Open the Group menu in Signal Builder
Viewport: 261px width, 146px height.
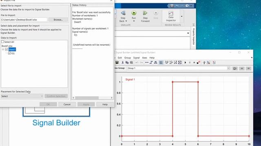pos(128,58)
